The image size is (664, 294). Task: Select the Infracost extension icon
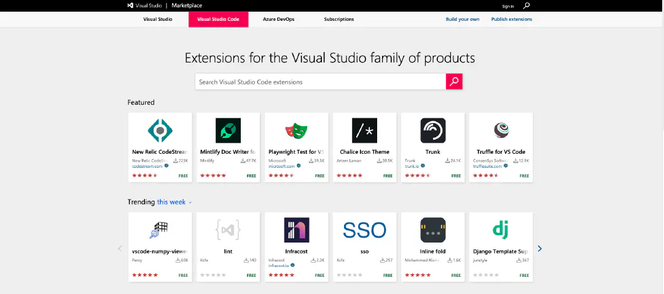pos(296,230)
